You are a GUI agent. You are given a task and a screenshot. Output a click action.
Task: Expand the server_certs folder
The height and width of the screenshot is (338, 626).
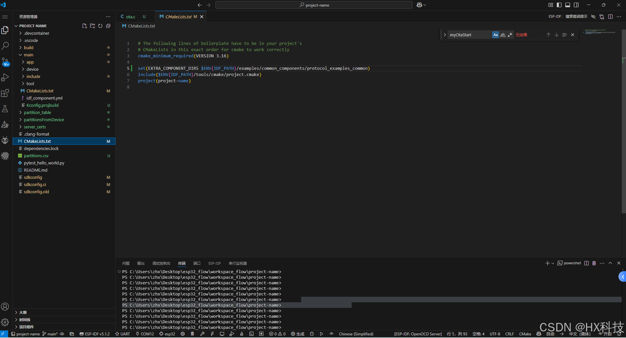pos(64,127)
